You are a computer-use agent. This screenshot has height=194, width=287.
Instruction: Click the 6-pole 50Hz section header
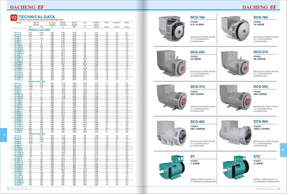pyautogui.click(x=37, y=134)
